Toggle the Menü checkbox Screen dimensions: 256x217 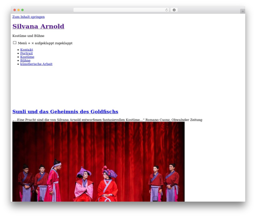[x=15, y=43]
